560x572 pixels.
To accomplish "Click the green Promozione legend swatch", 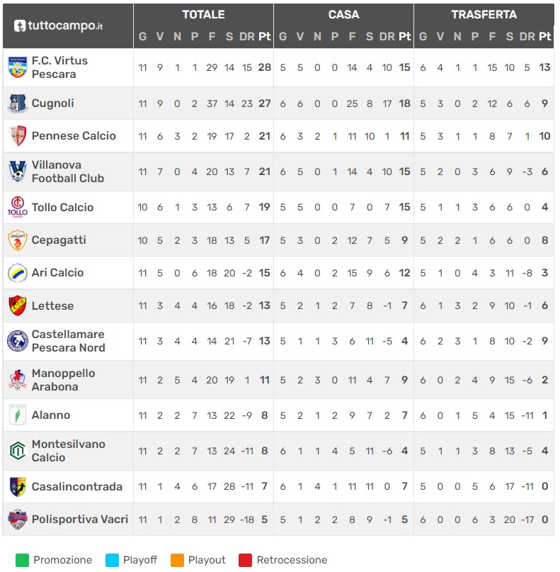I will pyautogui.click(x=22, y=561).
